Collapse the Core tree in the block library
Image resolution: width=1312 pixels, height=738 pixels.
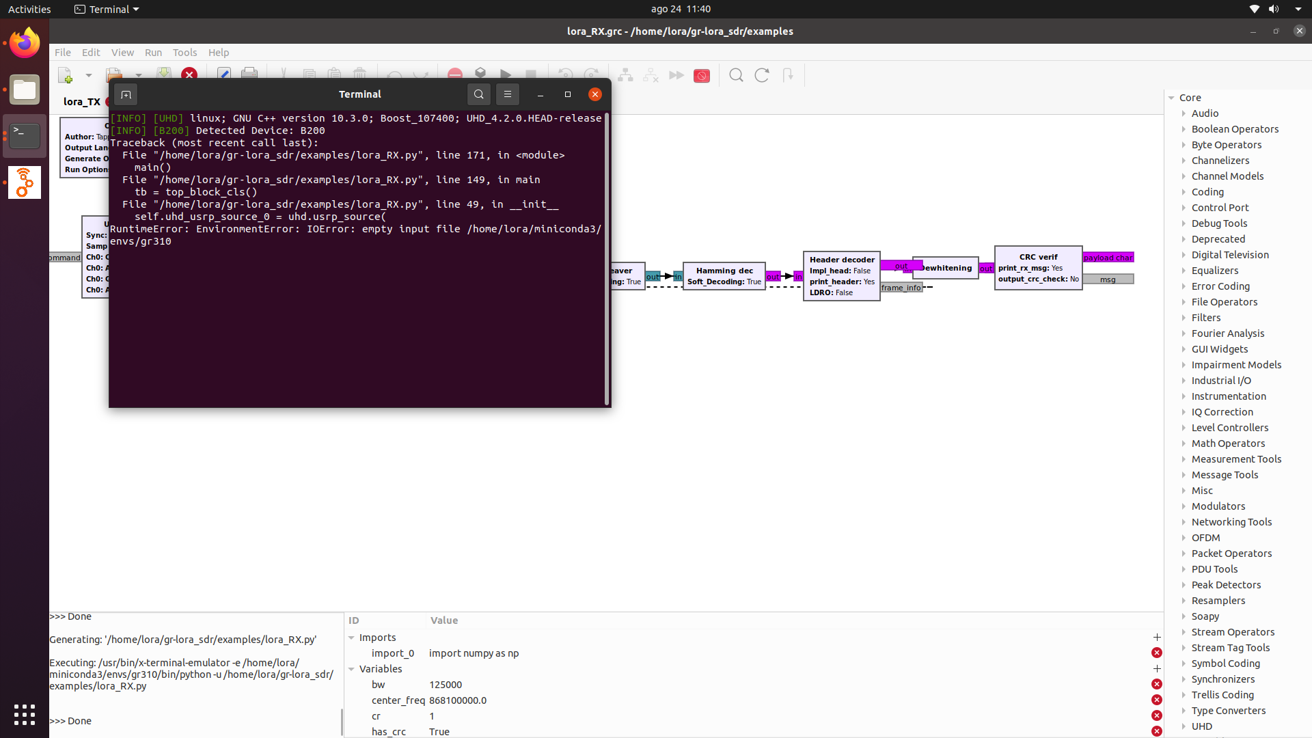[x=1173, y=97]
